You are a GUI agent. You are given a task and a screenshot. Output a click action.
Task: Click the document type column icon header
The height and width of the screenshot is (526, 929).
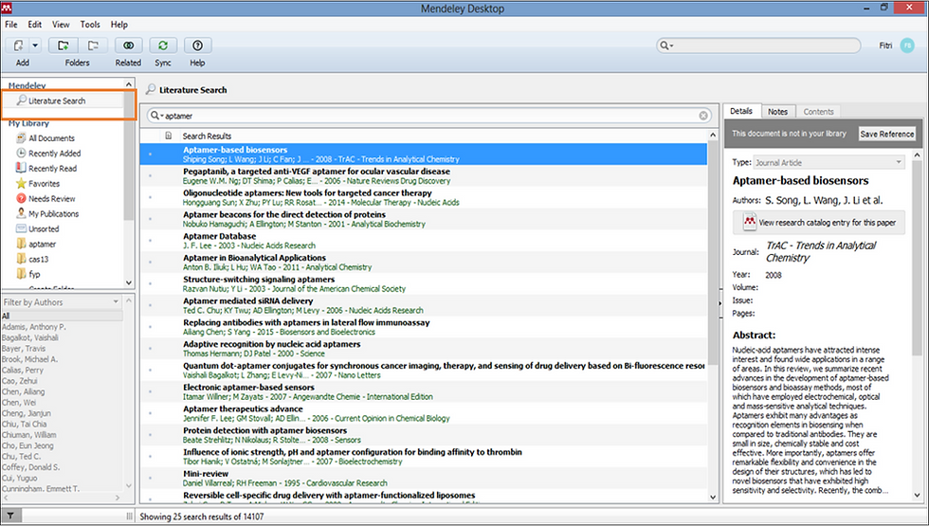(169, 136)
